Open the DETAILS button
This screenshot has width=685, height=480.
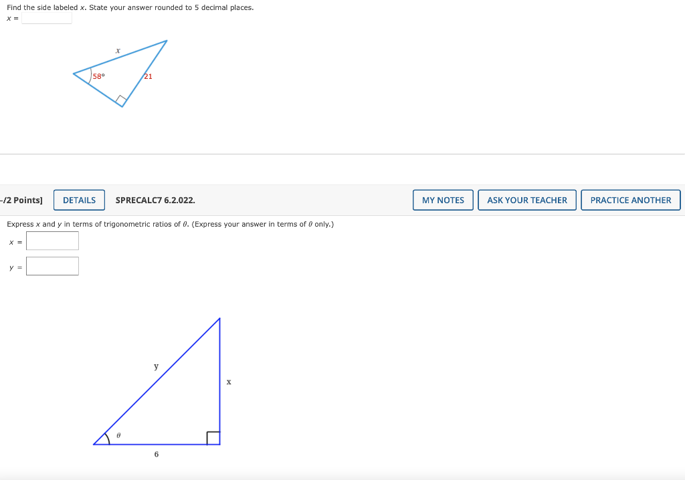[79, 199]
